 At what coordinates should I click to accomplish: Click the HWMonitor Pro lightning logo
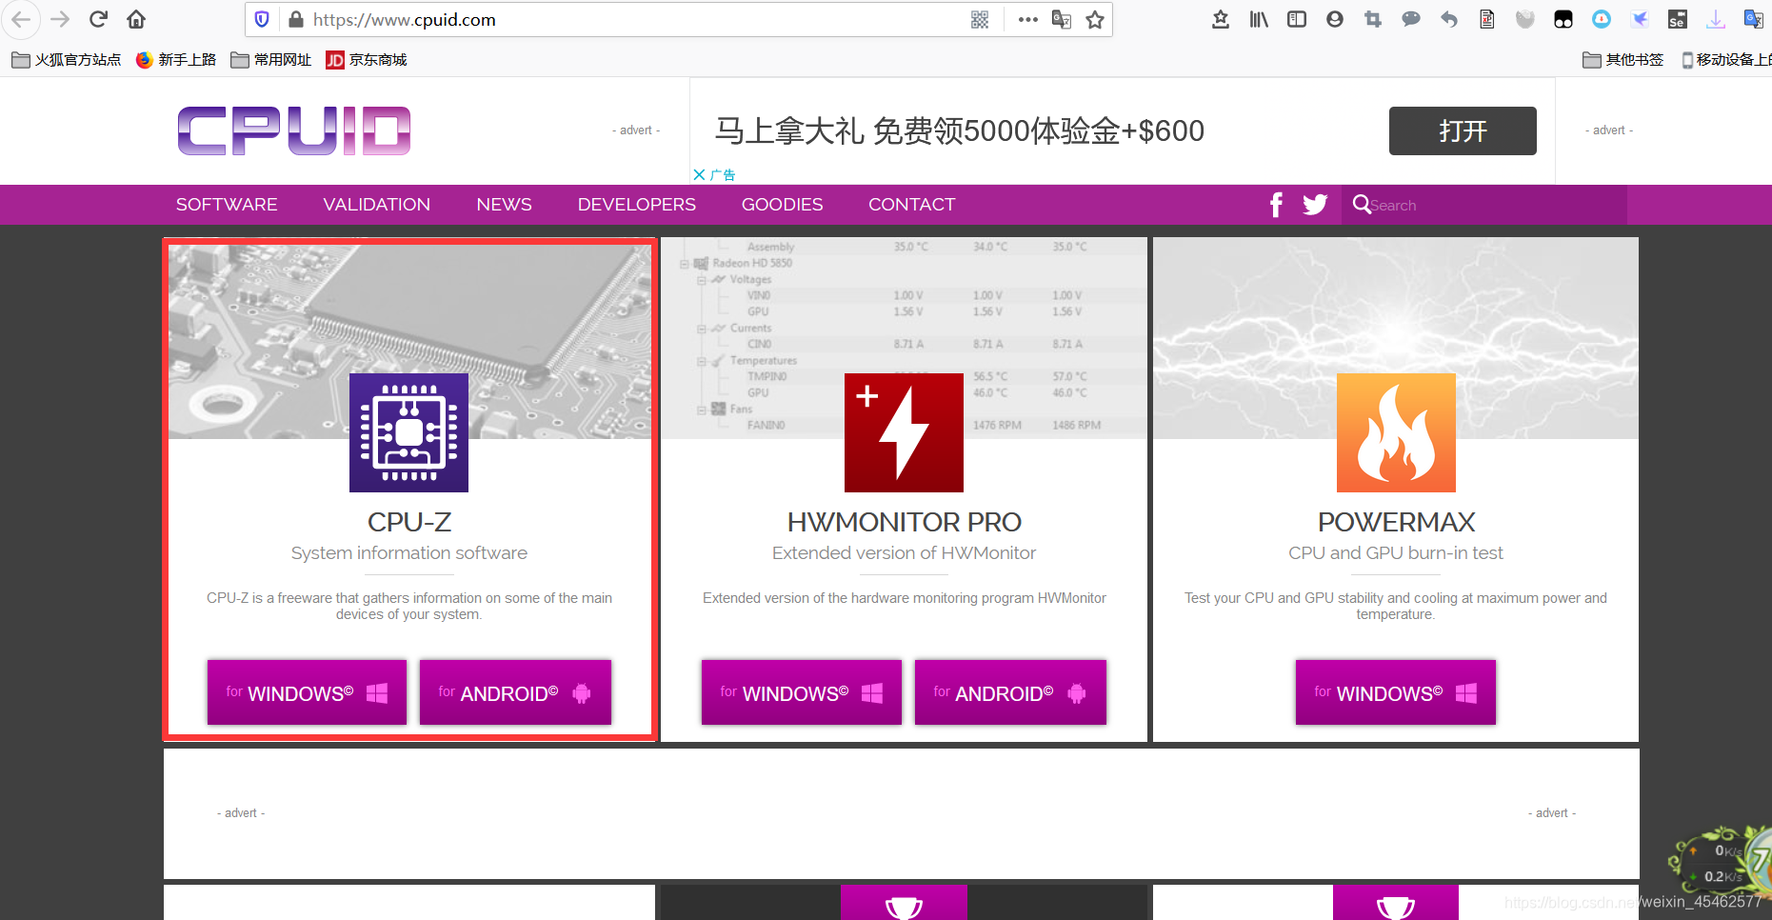[x=904, y=432]
